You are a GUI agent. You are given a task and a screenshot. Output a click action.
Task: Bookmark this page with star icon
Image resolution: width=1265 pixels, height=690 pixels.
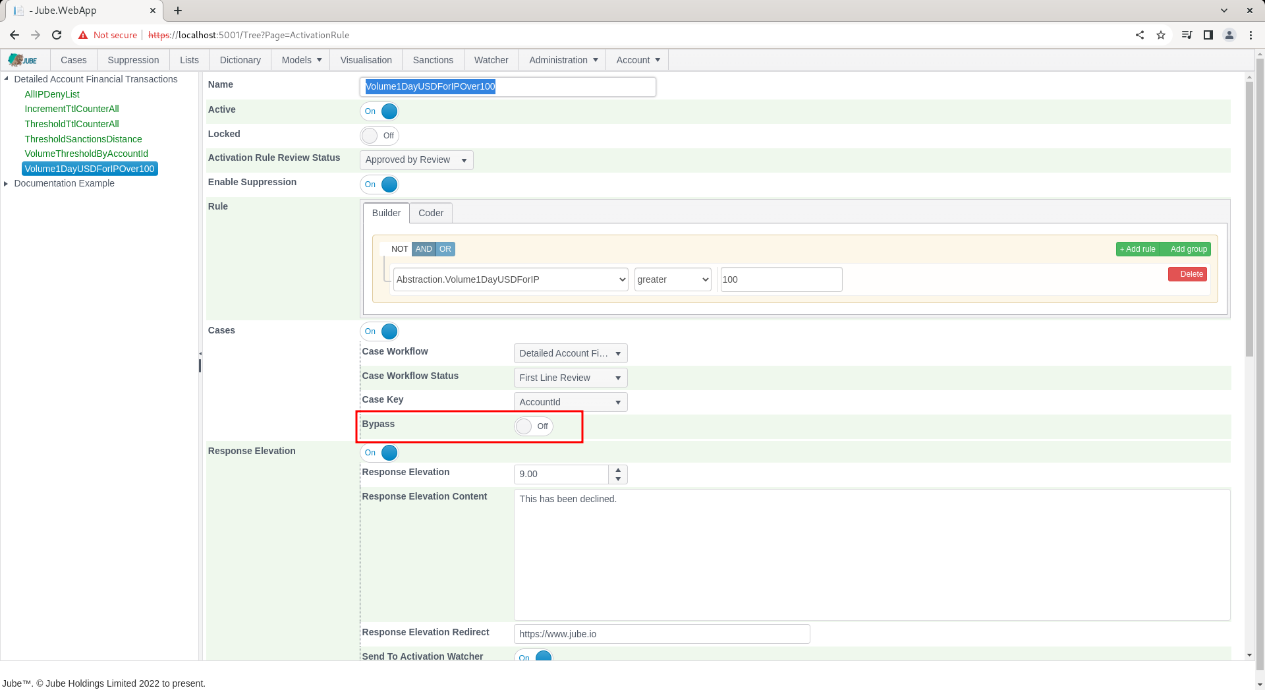pos(1161,35)
